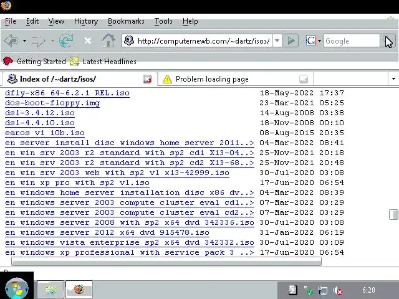The width and height of the screenshot is (399, 299).
Task: Click the Google search engine icon
Action: [x=310, y=40]
